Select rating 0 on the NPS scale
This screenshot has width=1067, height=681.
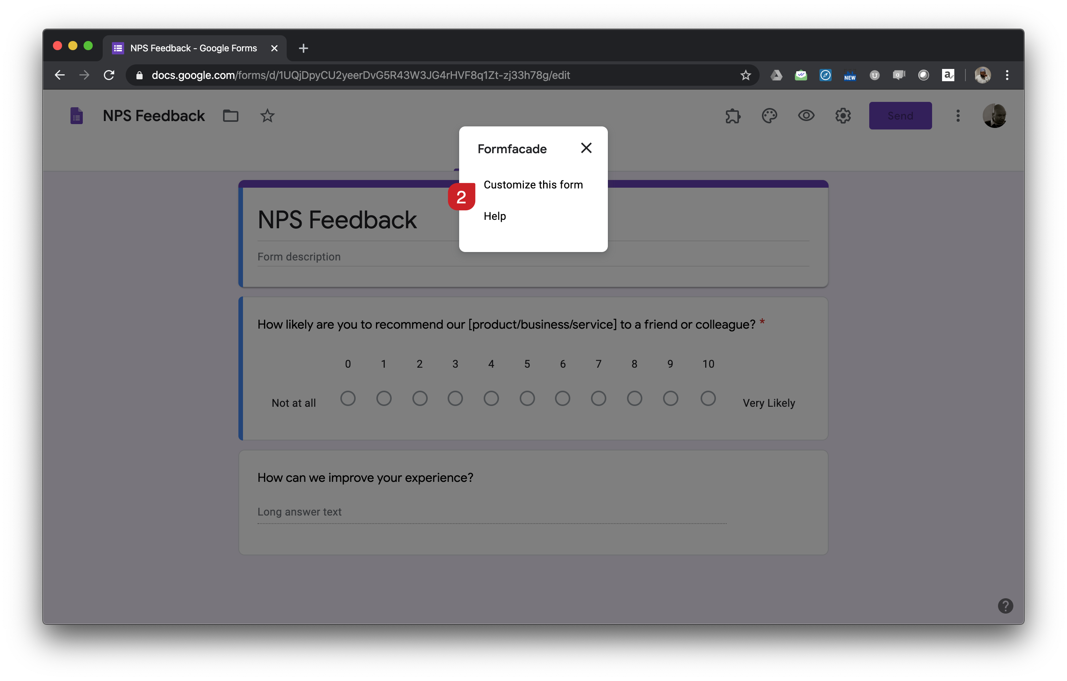click(x=348, y=398)
